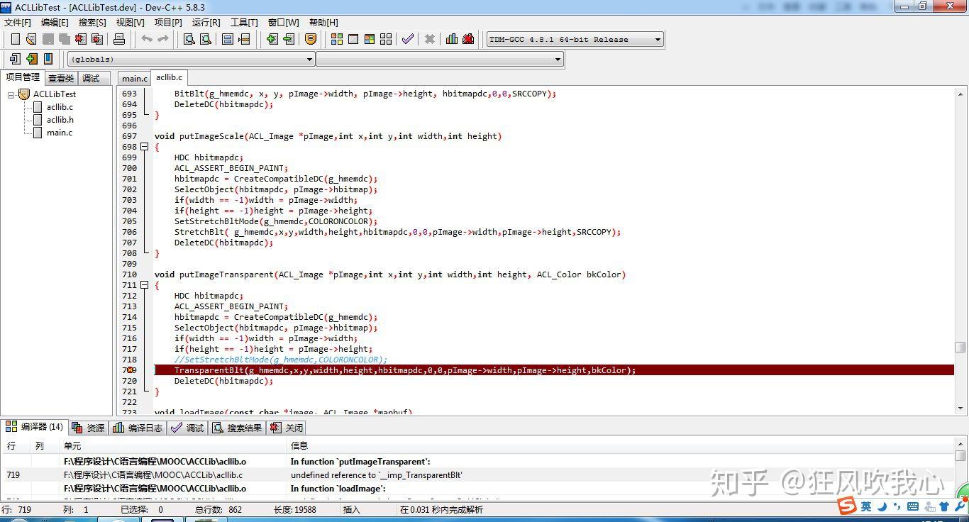Select error row 'undefined reference to __imp_TransparentBlt'

pyautogui.click(x=478, y=475)
